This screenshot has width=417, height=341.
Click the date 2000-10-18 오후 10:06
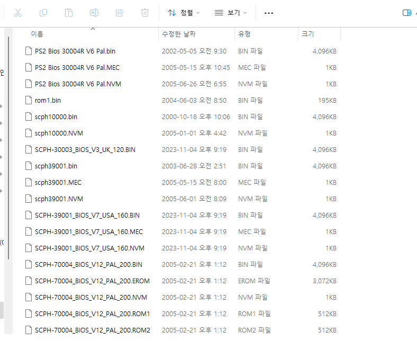tap(196, 116)
